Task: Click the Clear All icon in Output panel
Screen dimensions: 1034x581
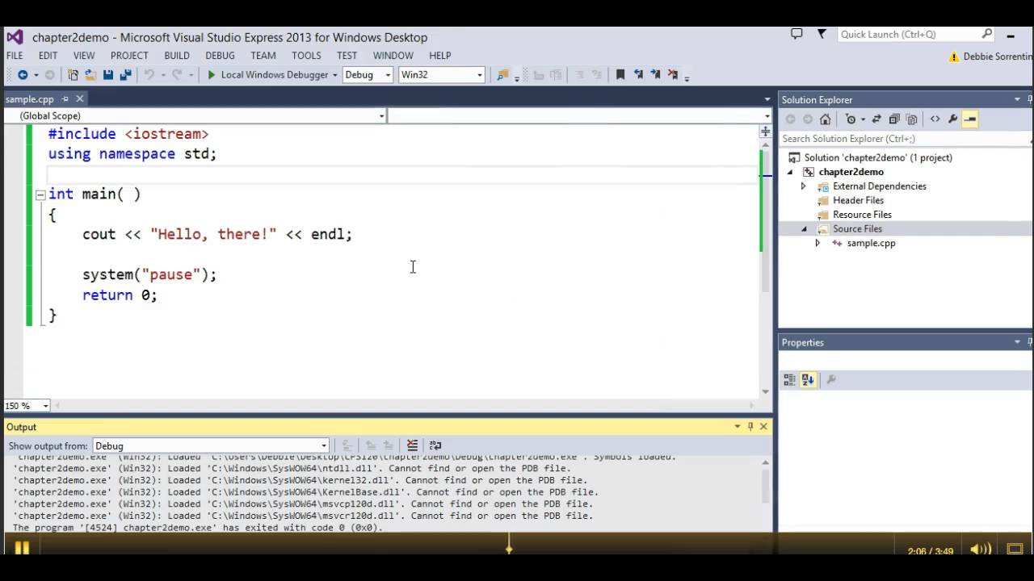Action: click(412, 445)
